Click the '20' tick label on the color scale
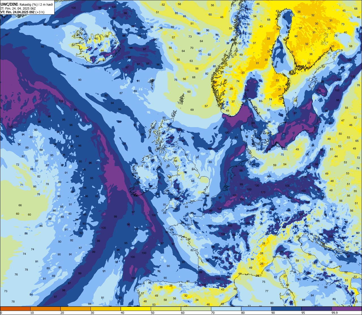362x315 pixels. tap(62, 313)
